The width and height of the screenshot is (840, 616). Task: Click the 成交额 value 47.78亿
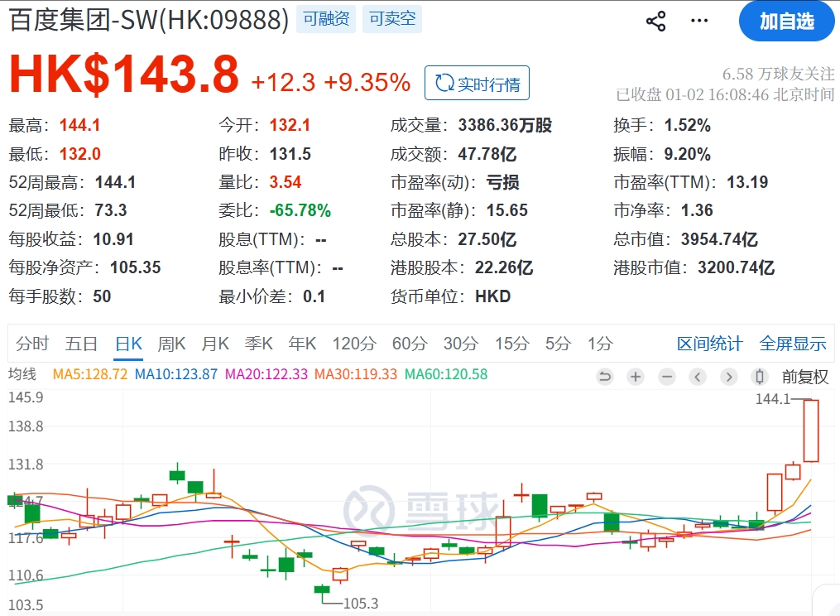tap(487, 154)
